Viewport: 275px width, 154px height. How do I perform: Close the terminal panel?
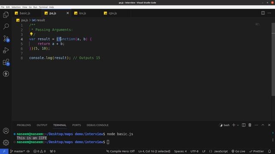click(x=269, y=125)
